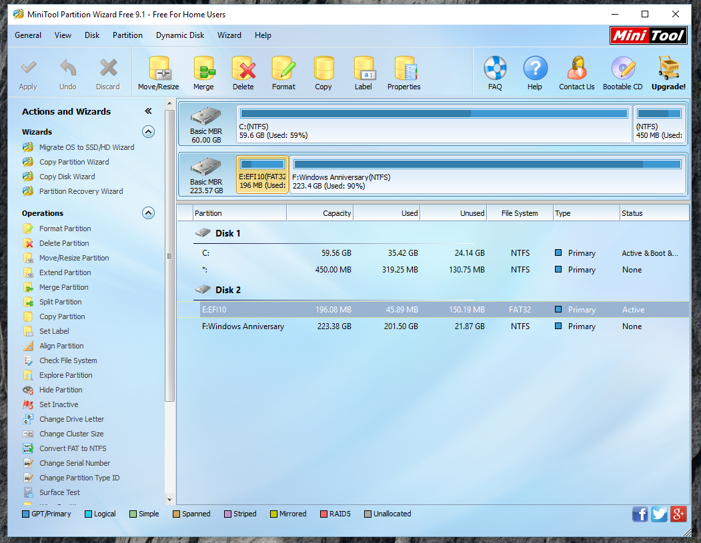Image resolution: width=701 pixels, height=543 pixels.
Task: Click the Help question mark icon
Action: (535, 69)
